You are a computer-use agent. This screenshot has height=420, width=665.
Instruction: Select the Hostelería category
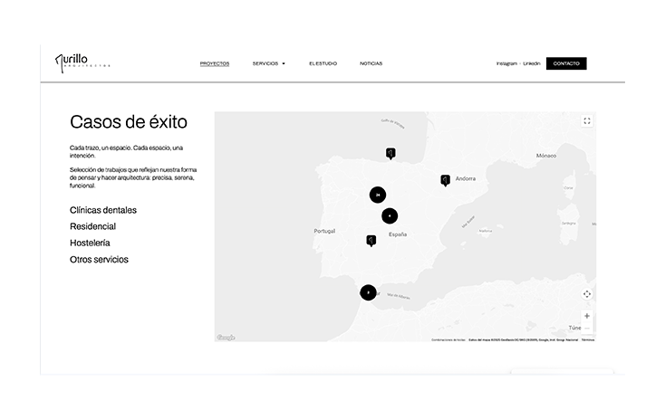(x=90, y=243)
